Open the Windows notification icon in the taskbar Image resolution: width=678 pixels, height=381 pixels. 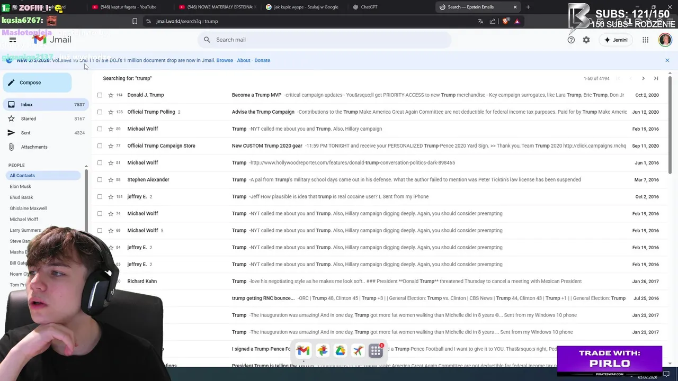pyautogui.click(x=666, y=374)
